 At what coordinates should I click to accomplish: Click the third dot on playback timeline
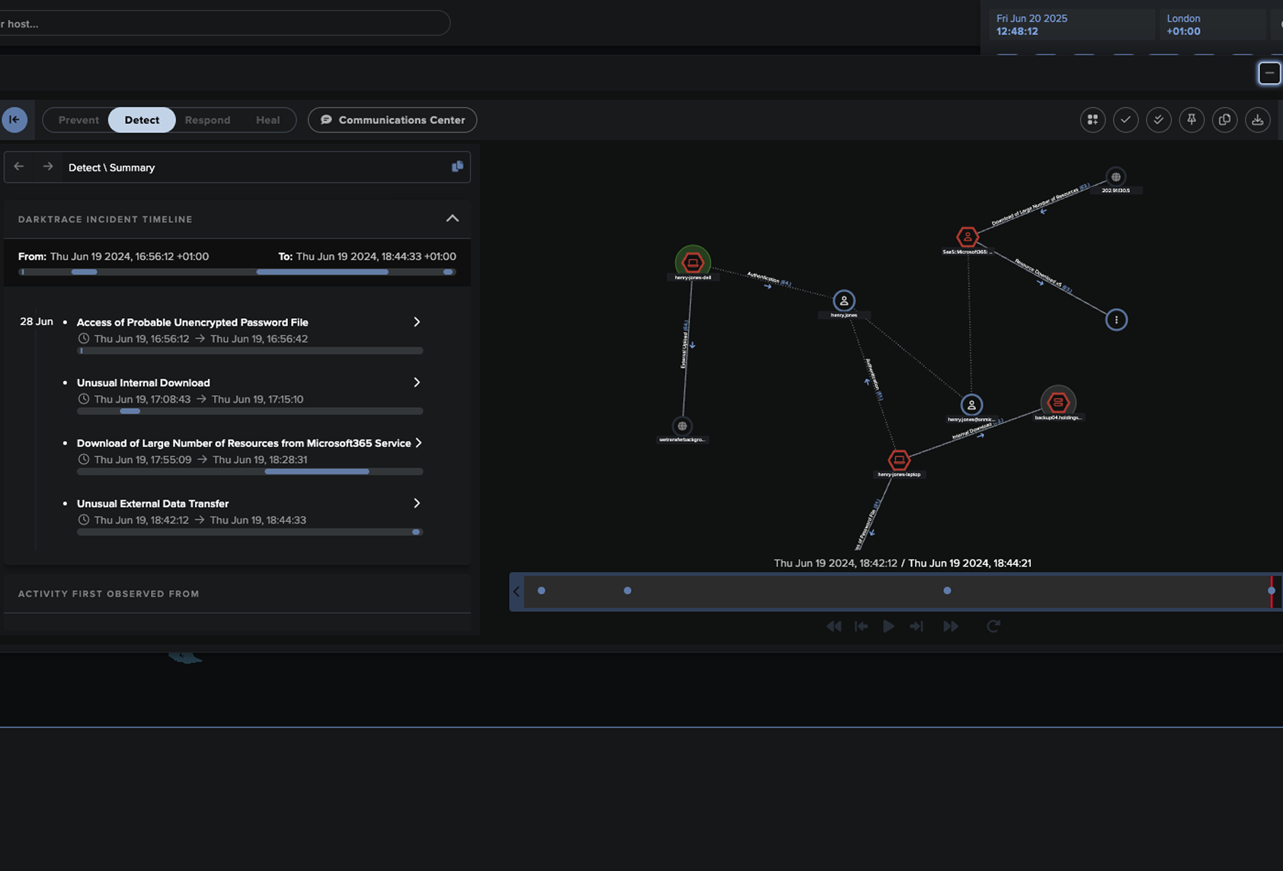tap(947, 591)
